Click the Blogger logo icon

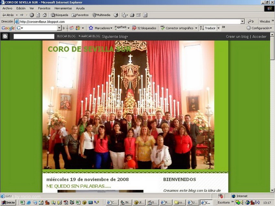point(5,36)
